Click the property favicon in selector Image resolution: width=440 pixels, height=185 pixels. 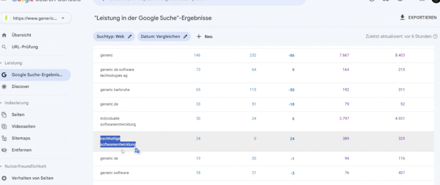6,18
